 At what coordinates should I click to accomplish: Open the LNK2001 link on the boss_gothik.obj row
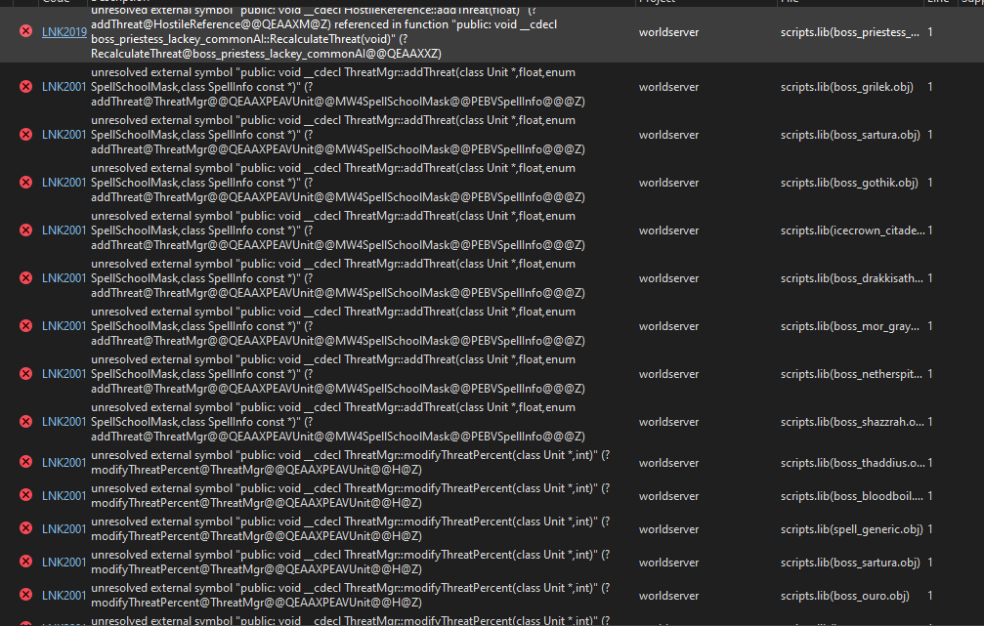coord(64,183)
